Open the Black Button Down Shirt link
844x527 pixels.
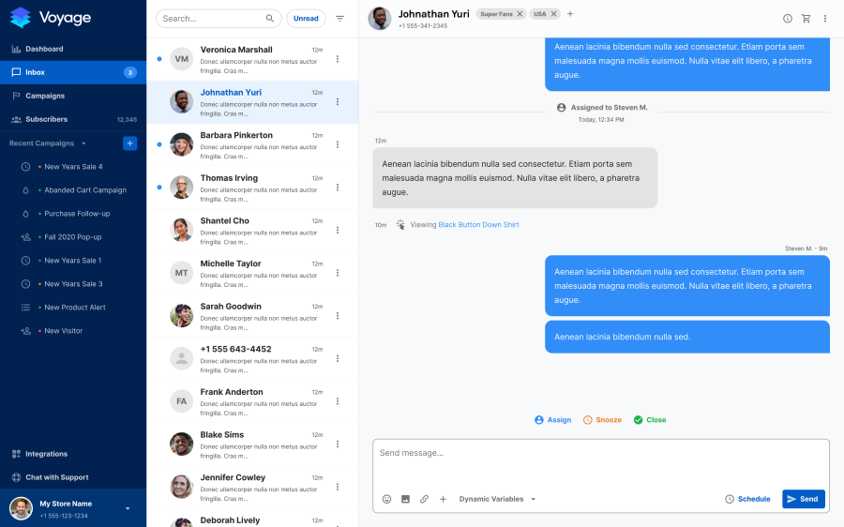click(x=478, y=225)
